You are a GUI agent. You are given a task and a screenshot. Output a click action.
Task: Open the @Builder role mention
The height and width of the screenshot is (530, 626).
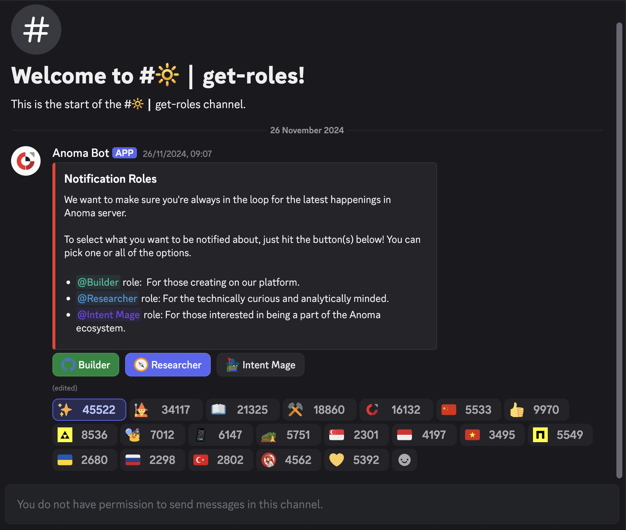(x=98, y=282)
